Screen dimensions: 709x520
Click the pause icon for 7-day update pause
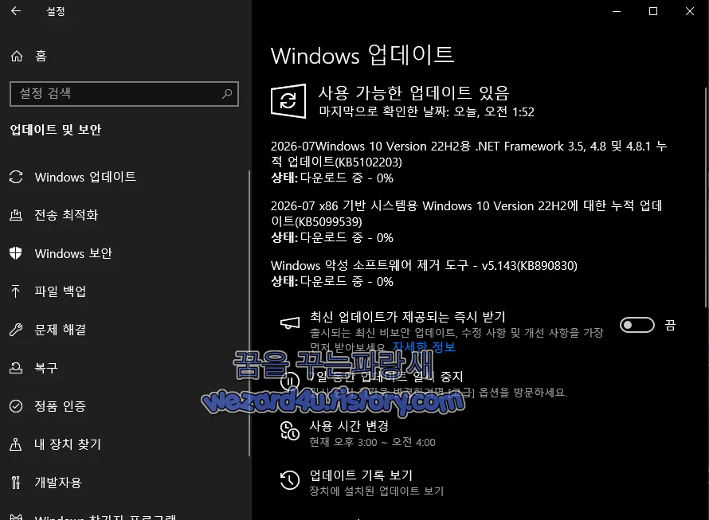(290, 381)
